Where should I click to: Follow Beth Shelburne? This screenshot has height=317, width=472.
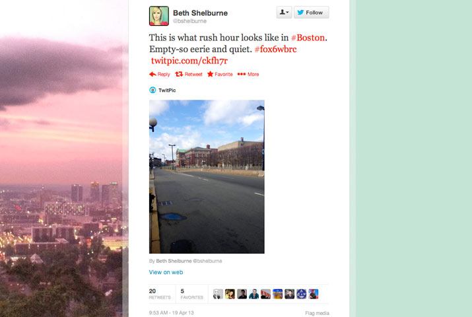[311, 13]
